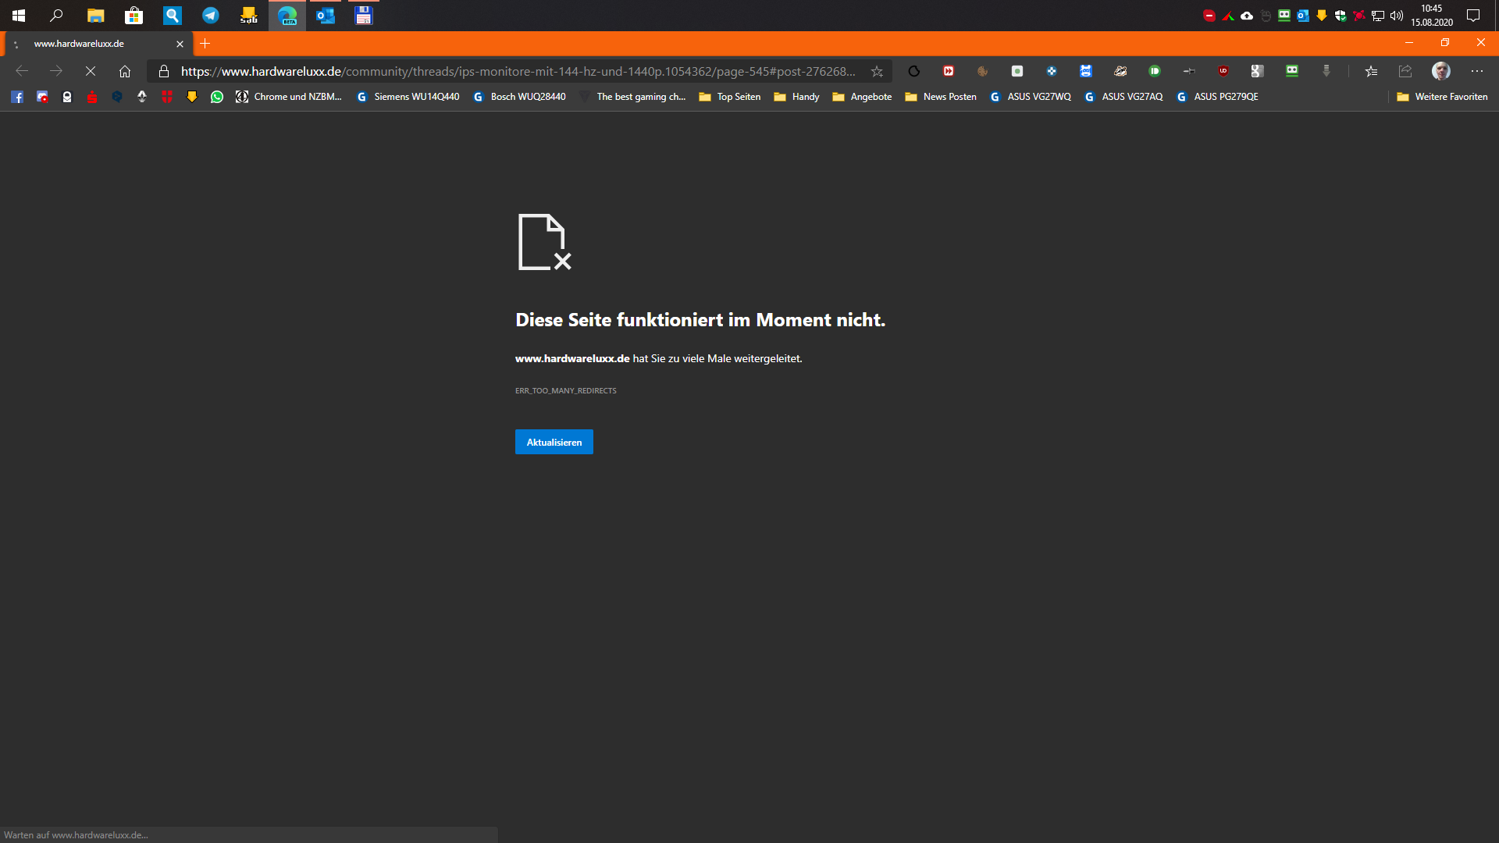
Task: Add this page to favorites with star
Action: tap(877, 71)
